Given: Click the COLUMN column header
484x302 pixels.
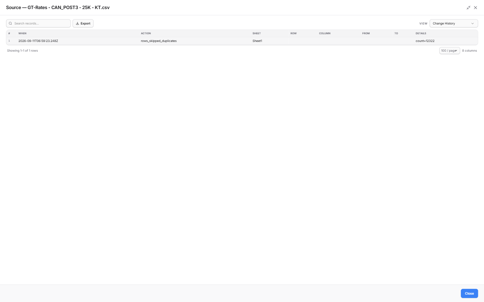Looking at the screenshot, I should coord(325,34).
